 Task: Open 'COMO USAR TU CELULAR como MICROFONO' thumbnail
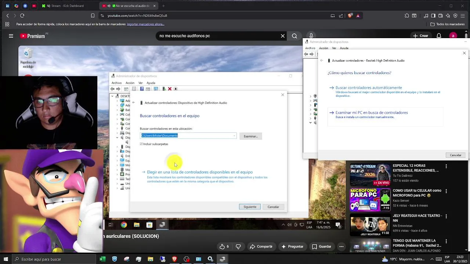(x=370, y=200)
